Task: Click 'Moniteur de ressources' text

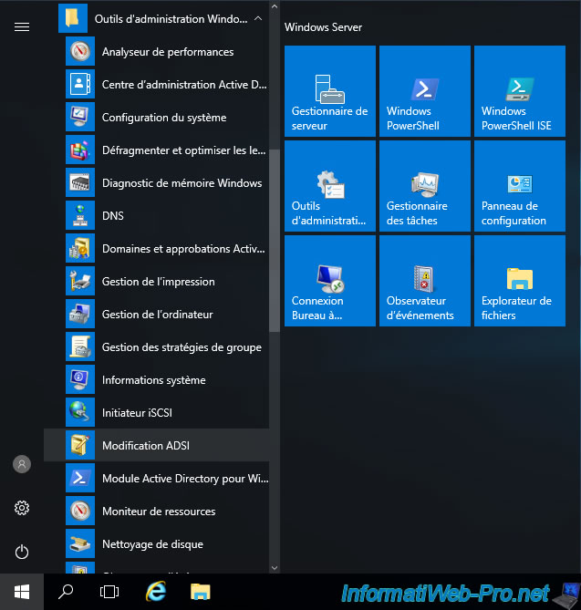Action: click(x=159, y=512)
